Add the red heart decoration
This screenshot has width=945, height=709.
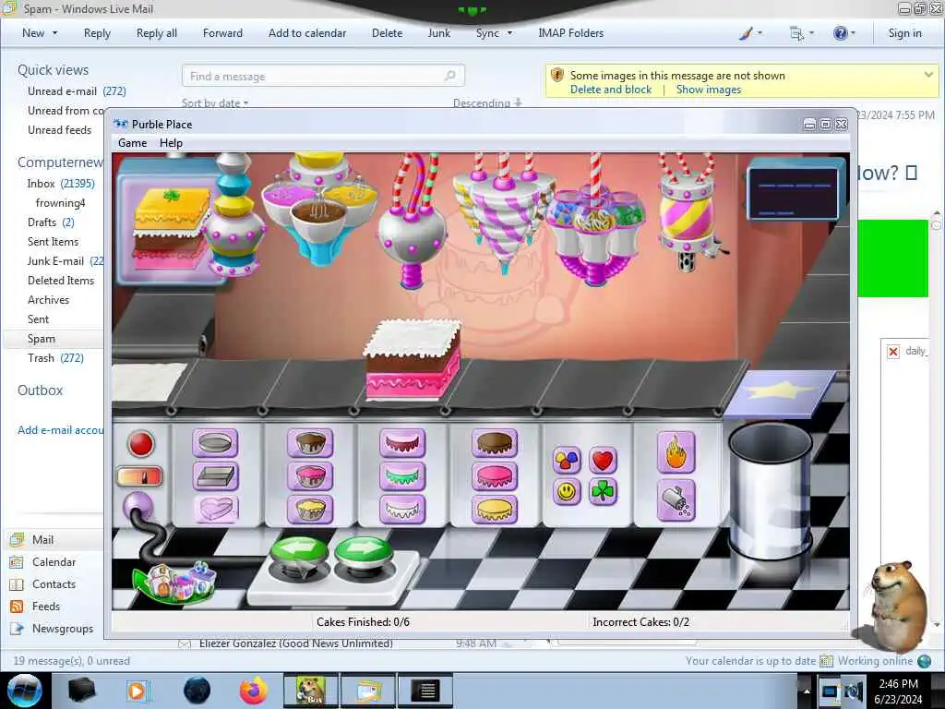click(603, 461)
